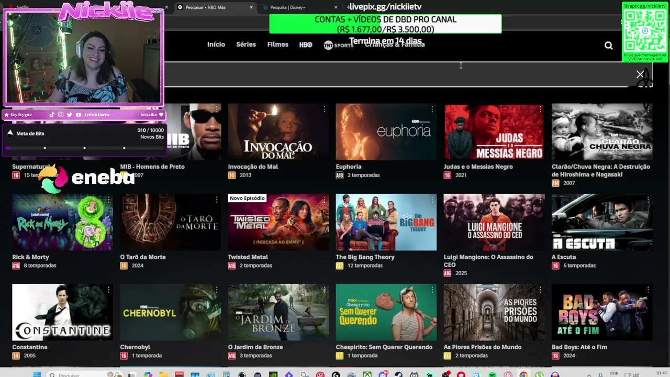Open the A Escuta poster thumbnail
The image size is (670, 377).
(601, 222)
